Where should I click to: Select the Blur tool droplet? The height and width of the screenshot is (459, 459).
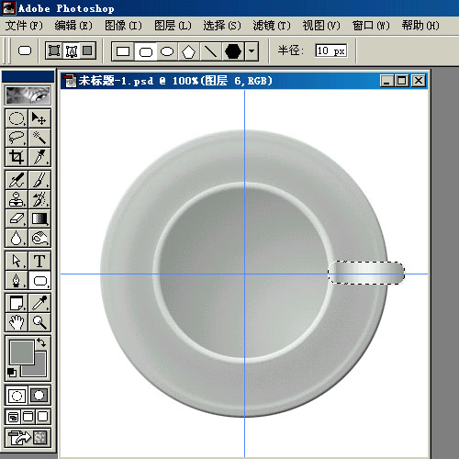pyautogui.click(x=17, y=238)
